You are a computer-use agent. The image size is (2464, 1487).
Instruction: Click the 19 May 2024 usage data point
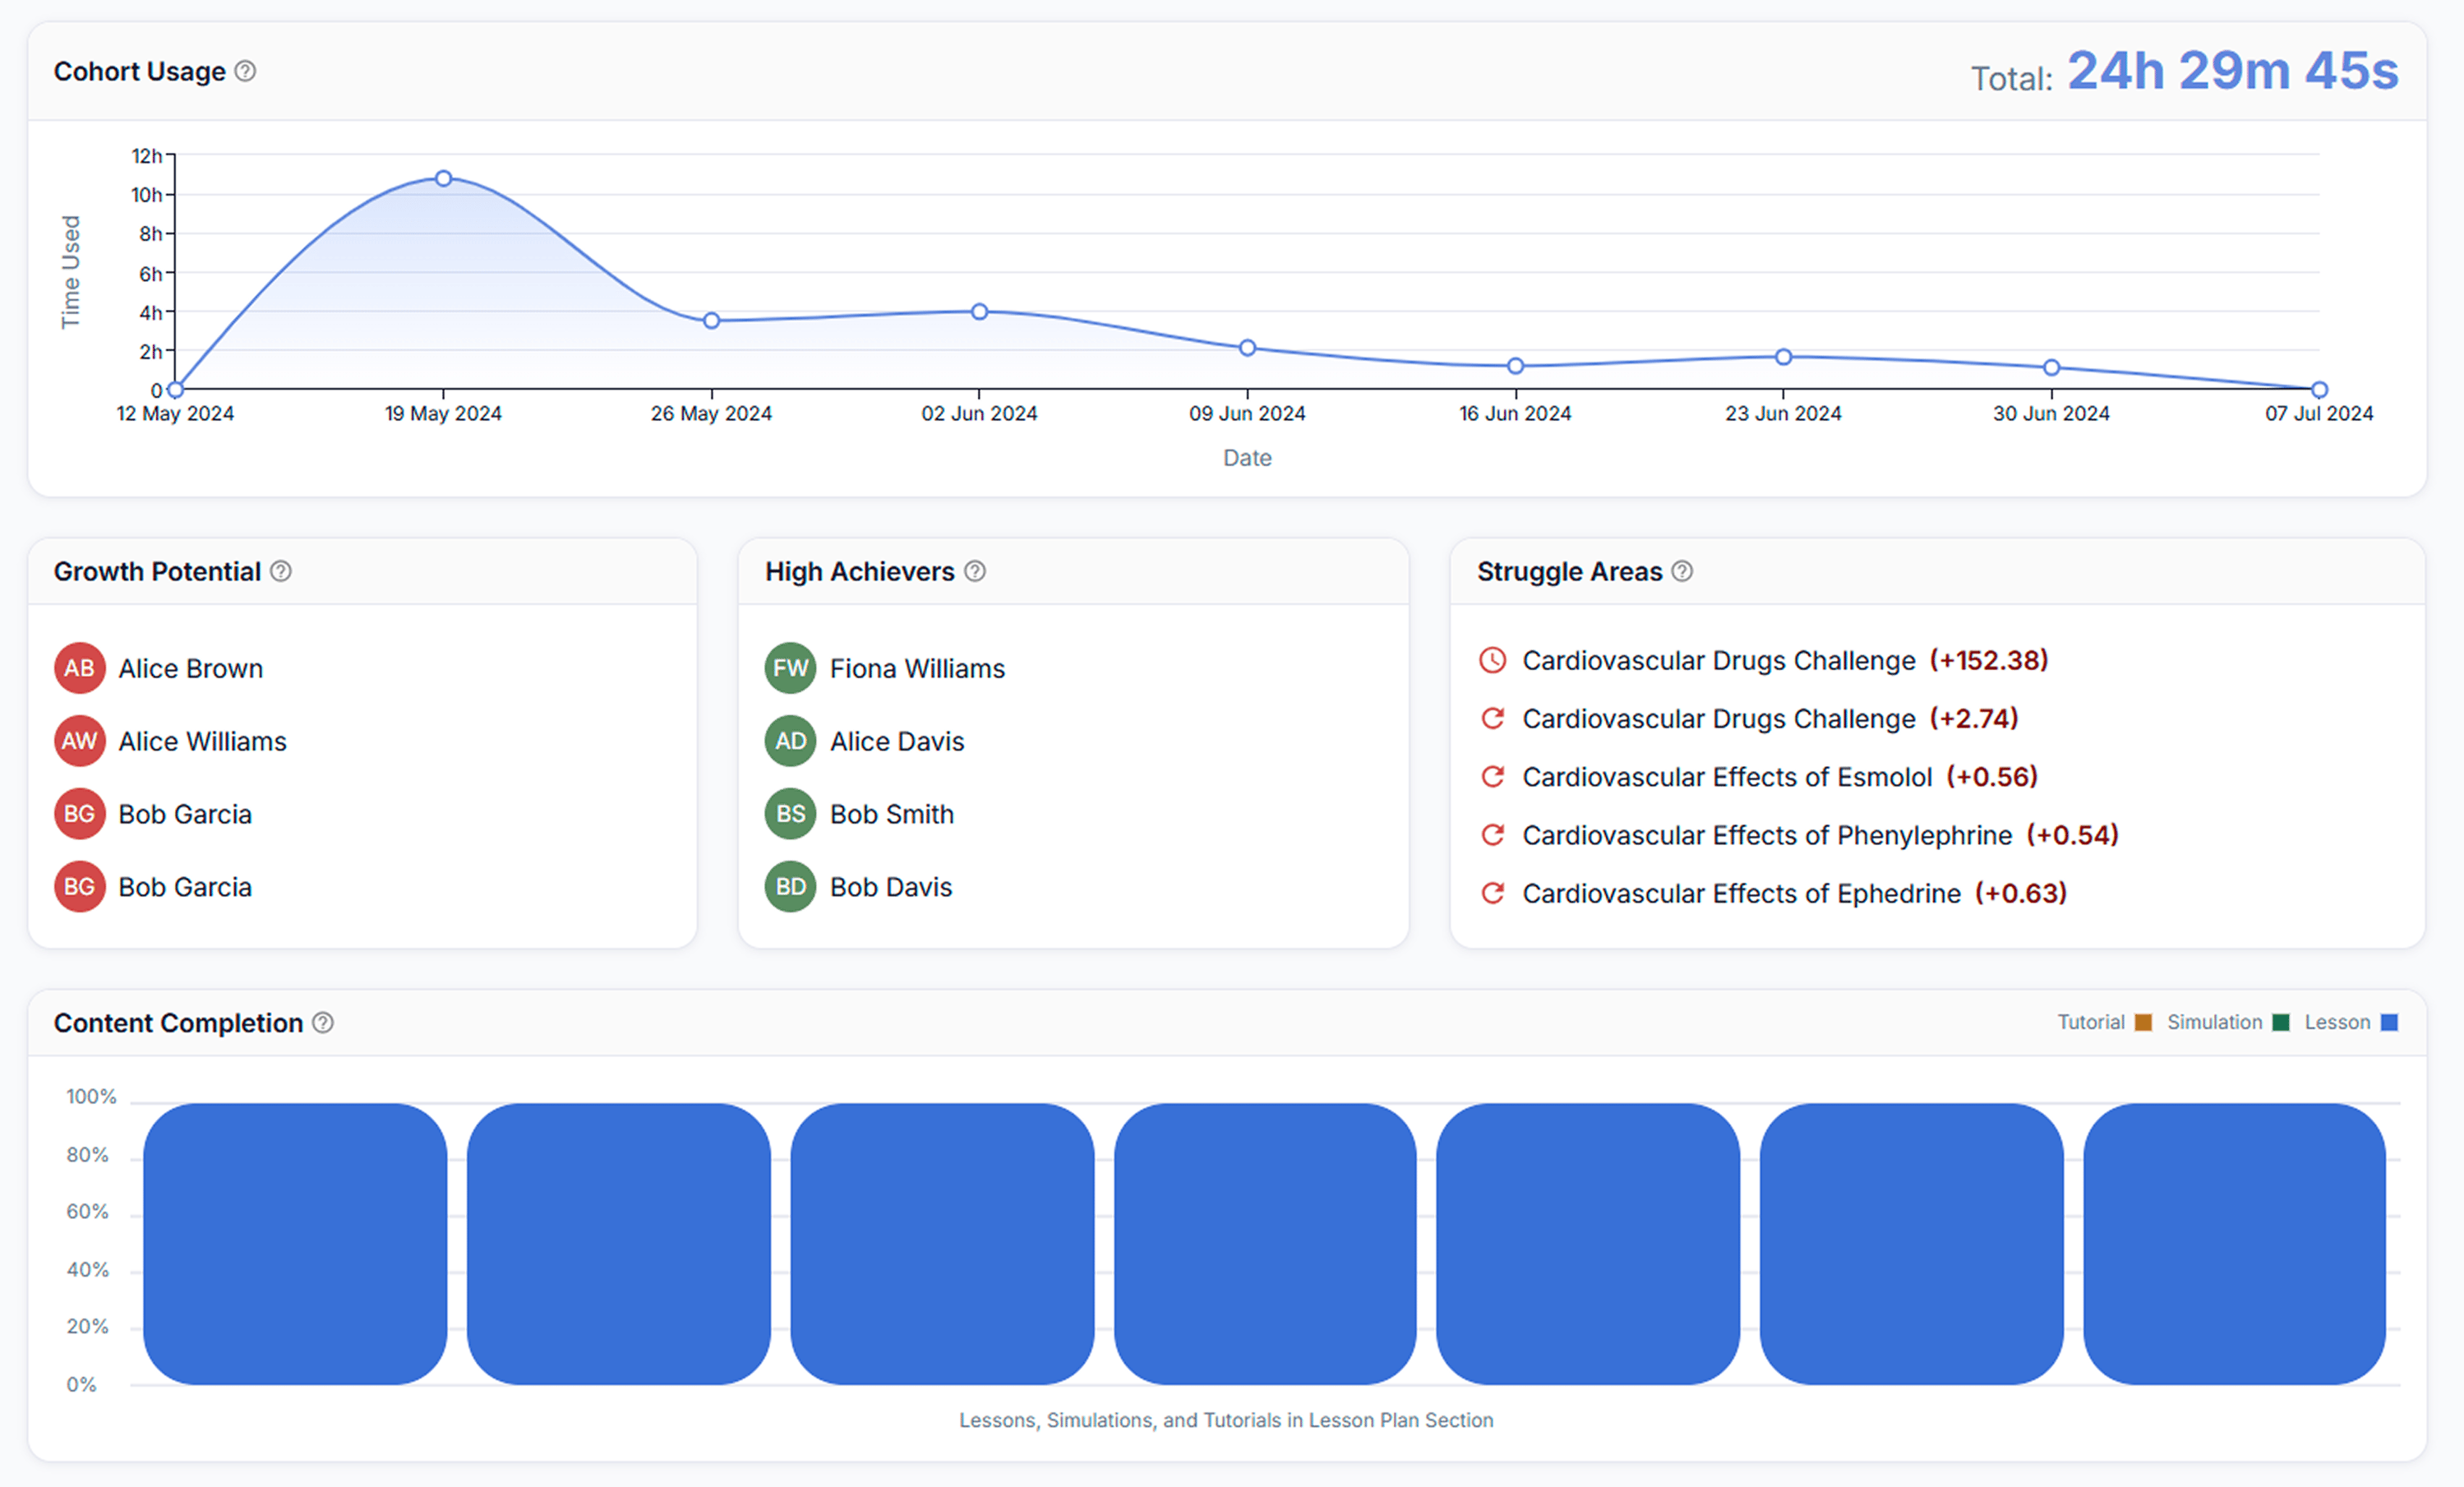coord(443,178)
